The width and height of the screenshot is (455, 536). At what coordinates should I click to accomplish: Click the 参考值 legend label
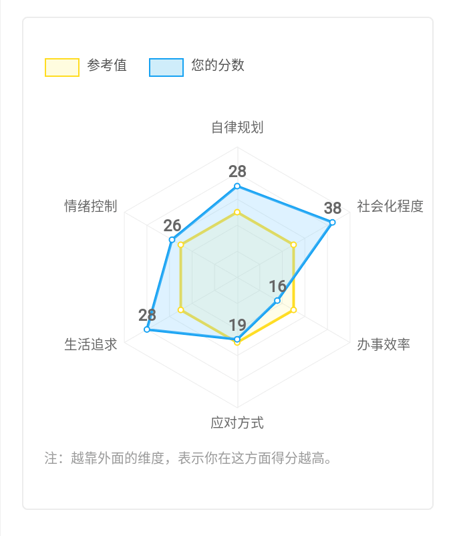click(107, 65)
